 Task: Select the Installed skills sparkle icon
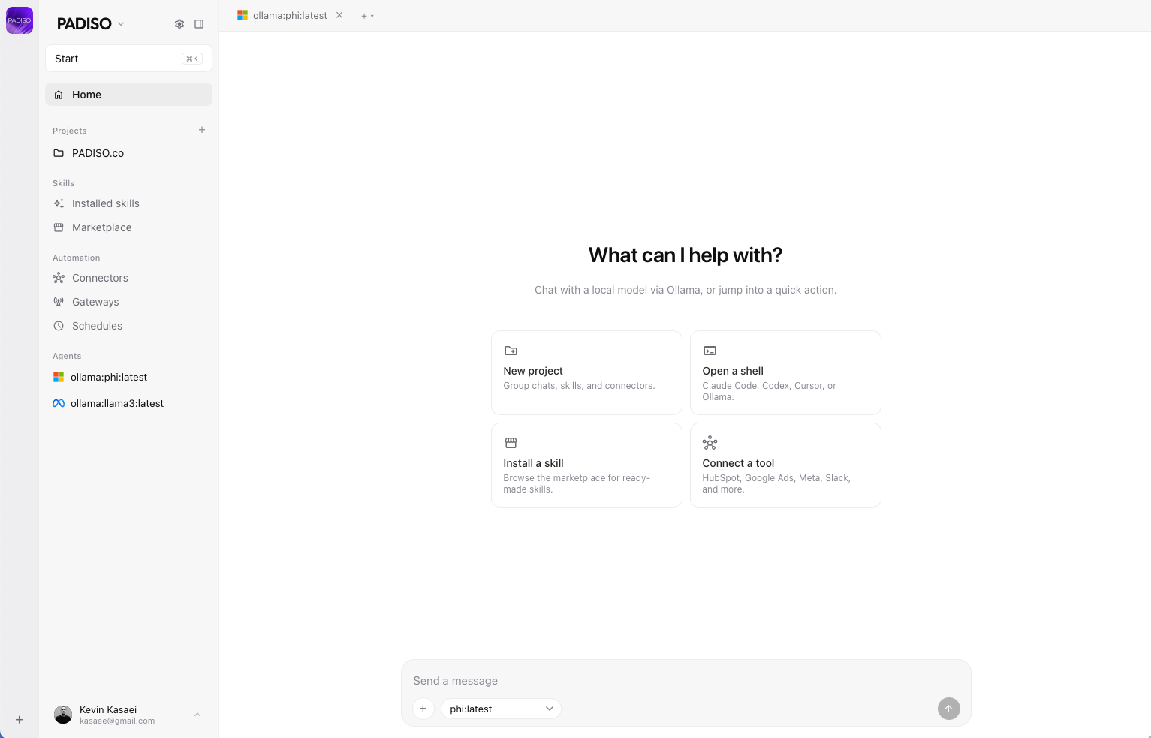[59, 203]
